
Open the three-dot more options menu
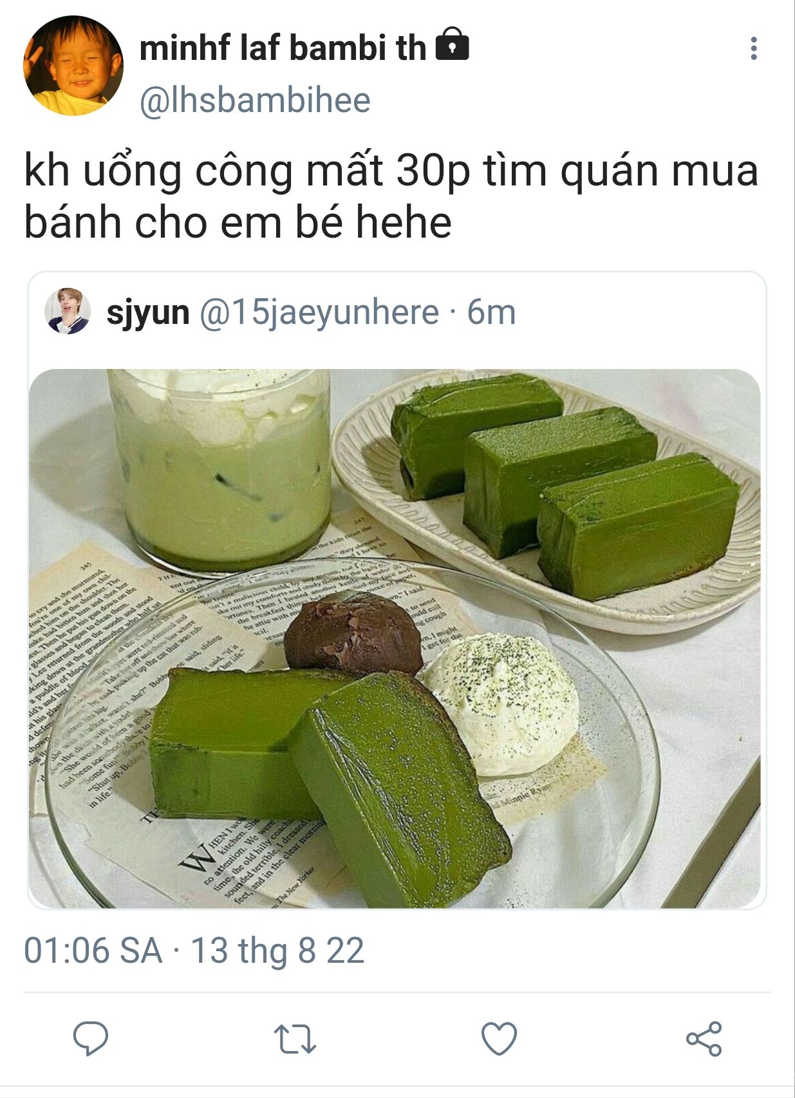(754, 48)
